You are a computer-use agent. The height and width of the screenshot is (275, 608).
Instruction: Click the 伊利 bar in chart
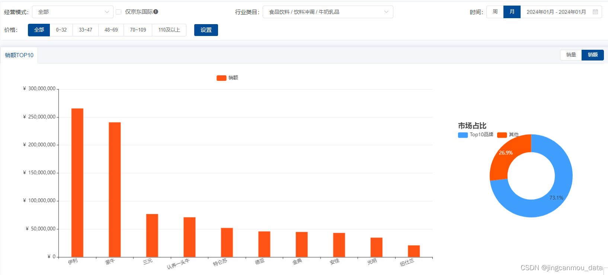pyautogui.click(x=77, y=183)
